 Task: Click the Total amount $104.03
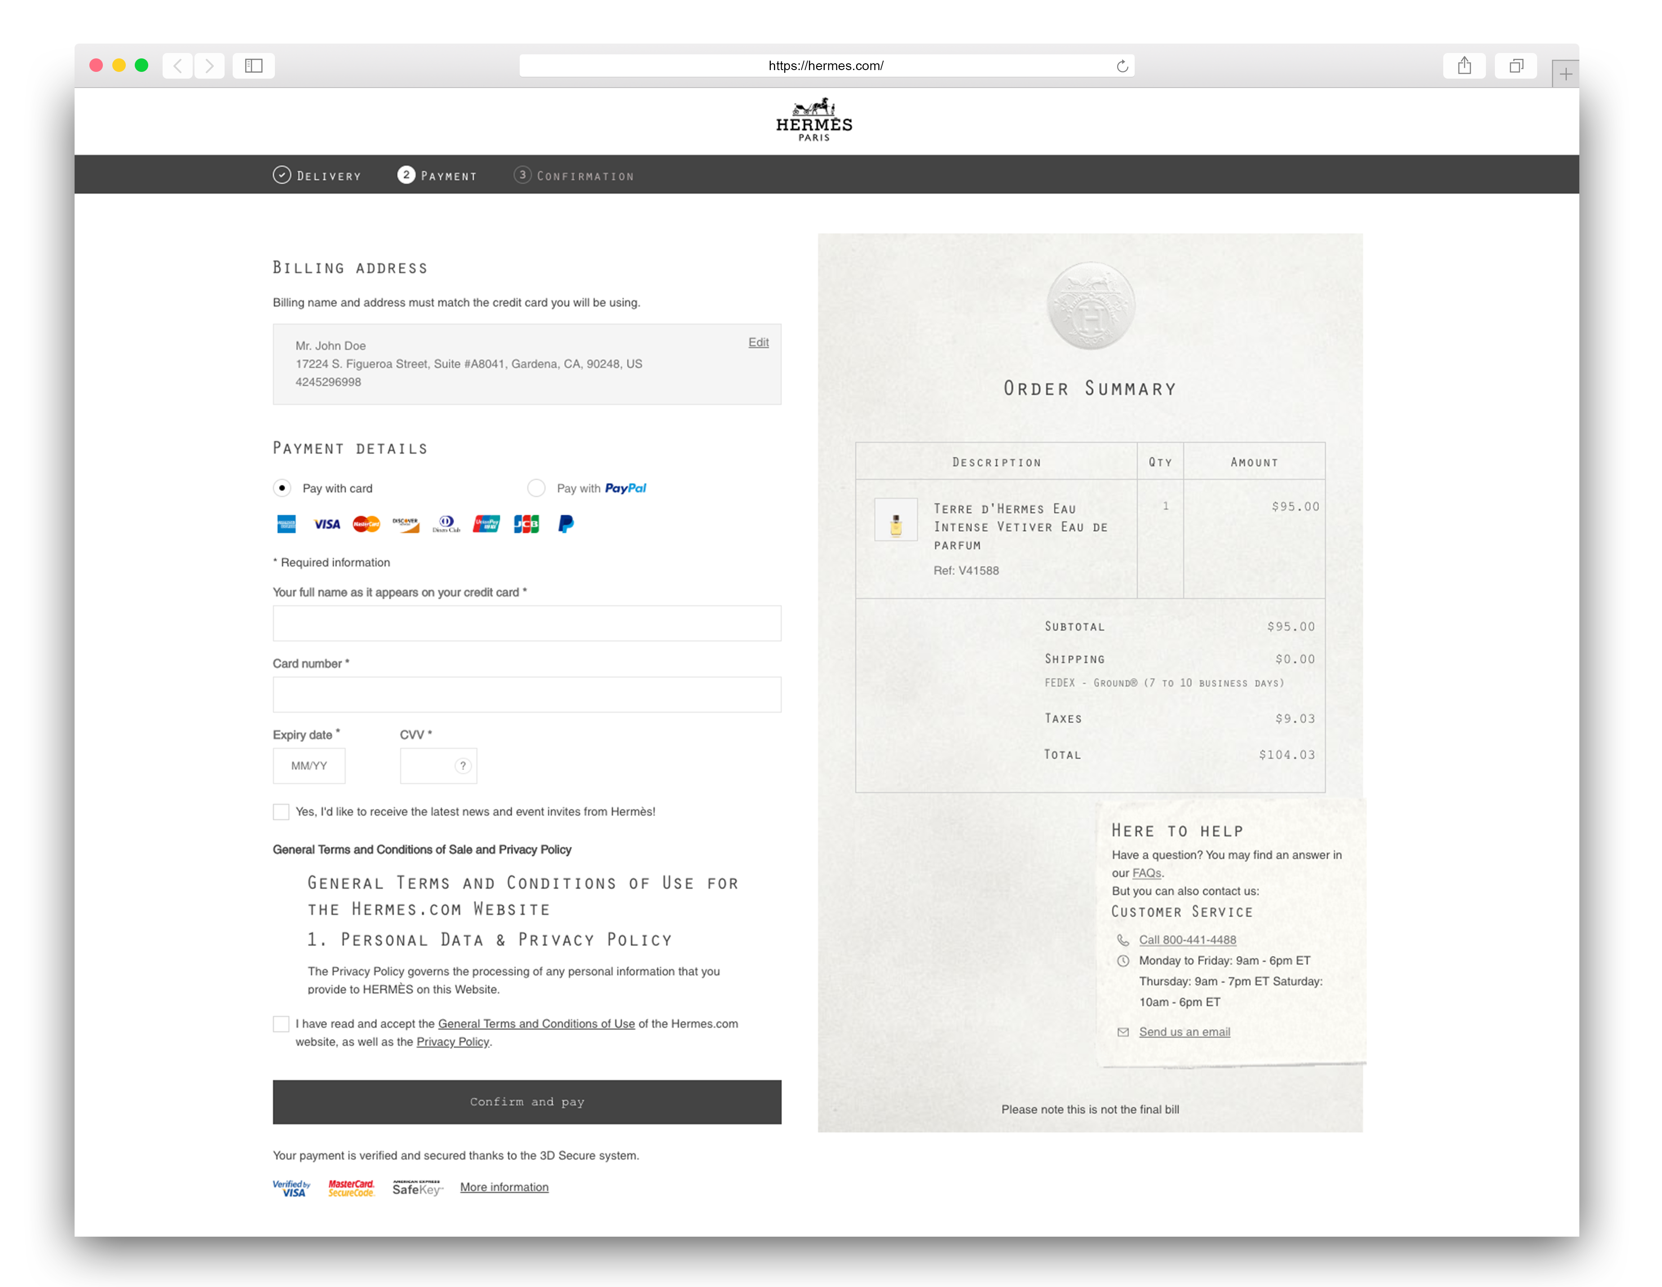pos(1287,755)
